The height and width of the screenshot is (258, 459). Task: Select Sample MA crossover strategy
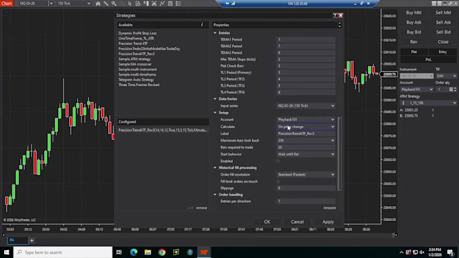click(135, 64)
